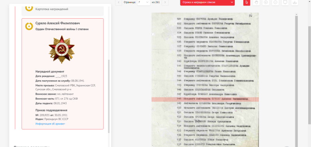Open fullscreen document view
The height and width of the screenshot is (147, 311).
[x=285, y=2]
